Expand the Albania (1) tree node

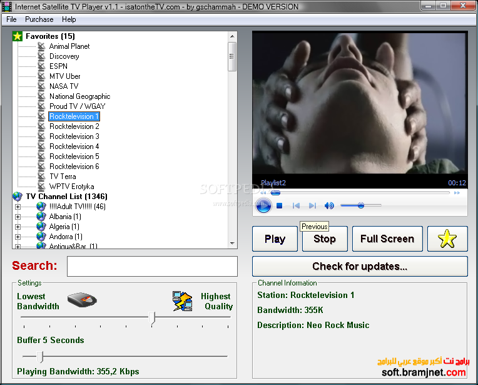[18, 217]
